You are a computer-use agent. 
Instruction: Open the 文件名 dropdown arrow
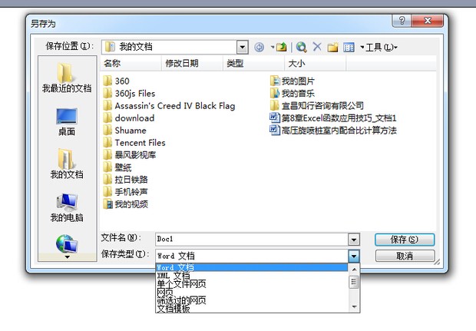pos(353,240)
